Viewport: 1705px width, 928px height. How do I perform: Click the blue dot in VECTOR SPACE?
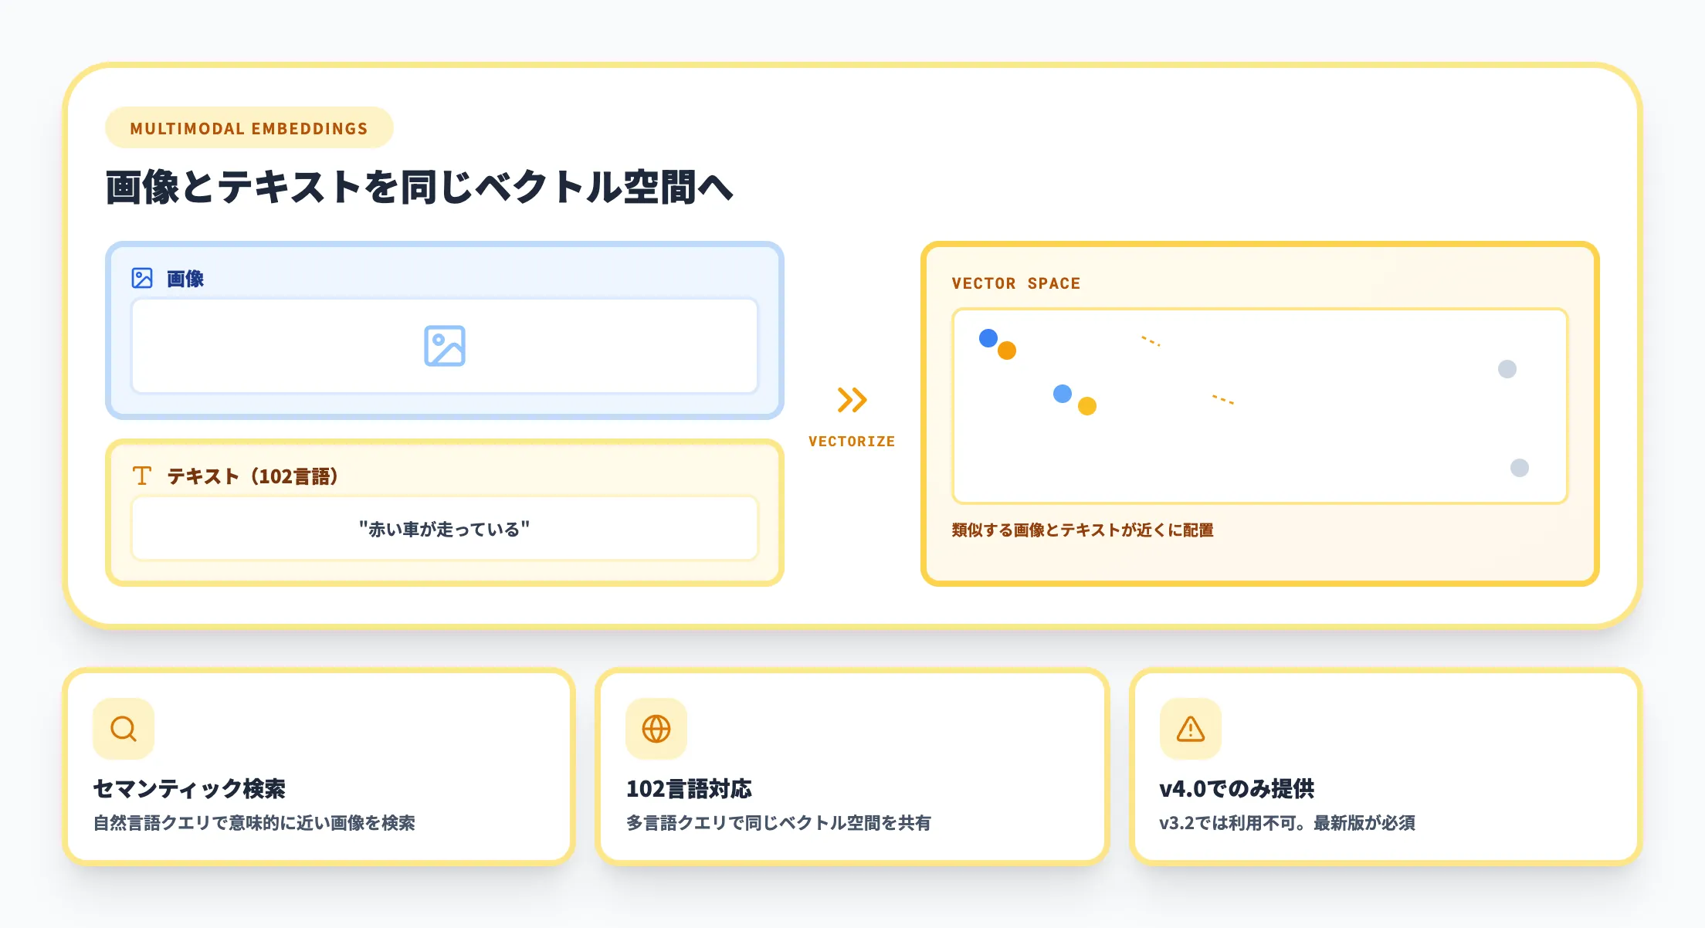[x=989, y=337]
